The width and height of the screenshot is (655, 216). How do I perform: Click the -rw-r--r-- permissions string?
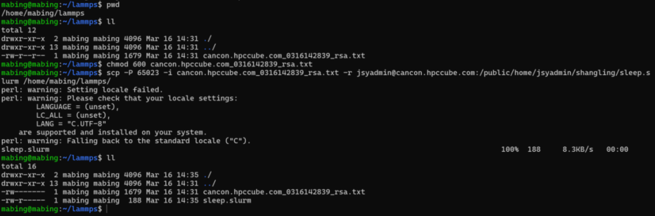point(23,56)
